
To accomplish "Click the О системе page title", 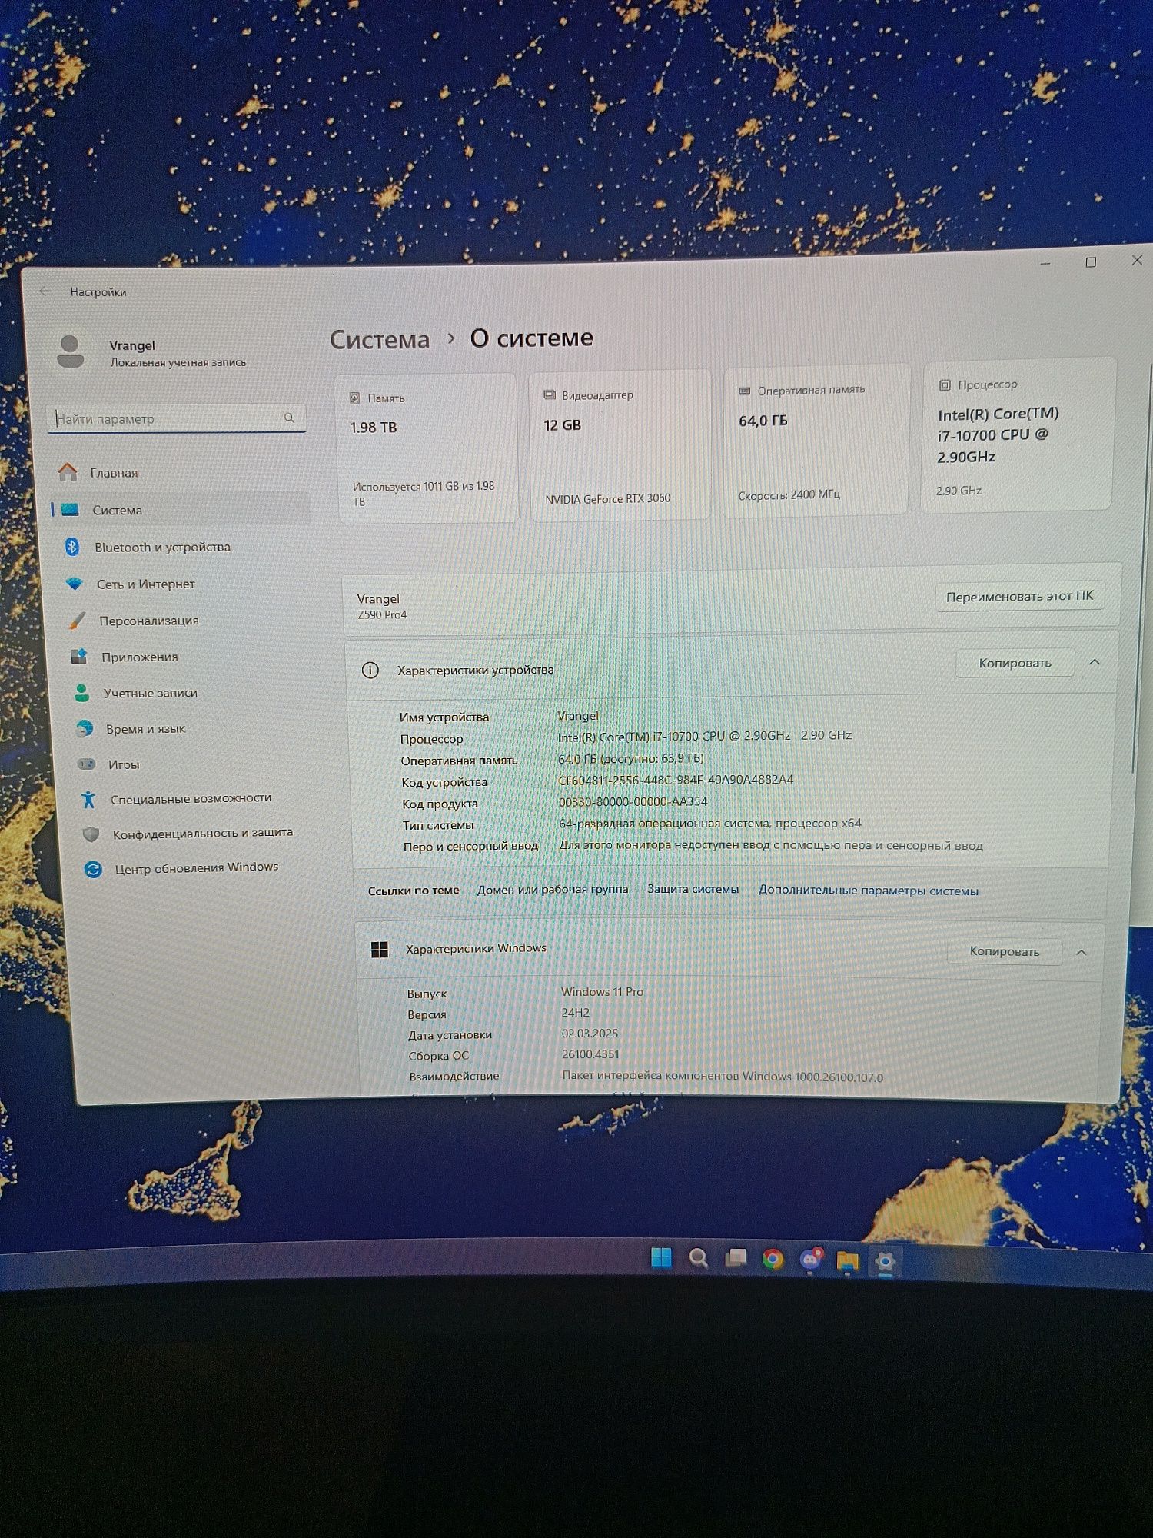I will pos(531,338).
